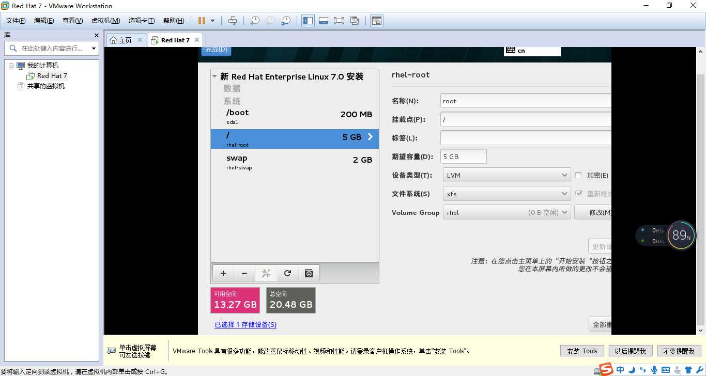Viewport: 706px width, 376px height.
Task: Click the Sogou skin shirt icon
Action: click(x=688, y=370)
